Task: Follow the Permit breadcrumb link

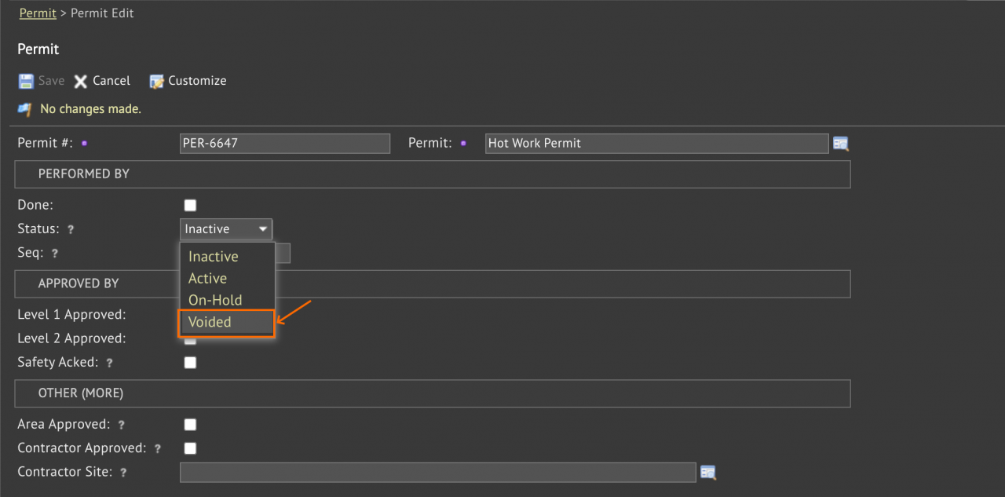Action: pos(38,13)
